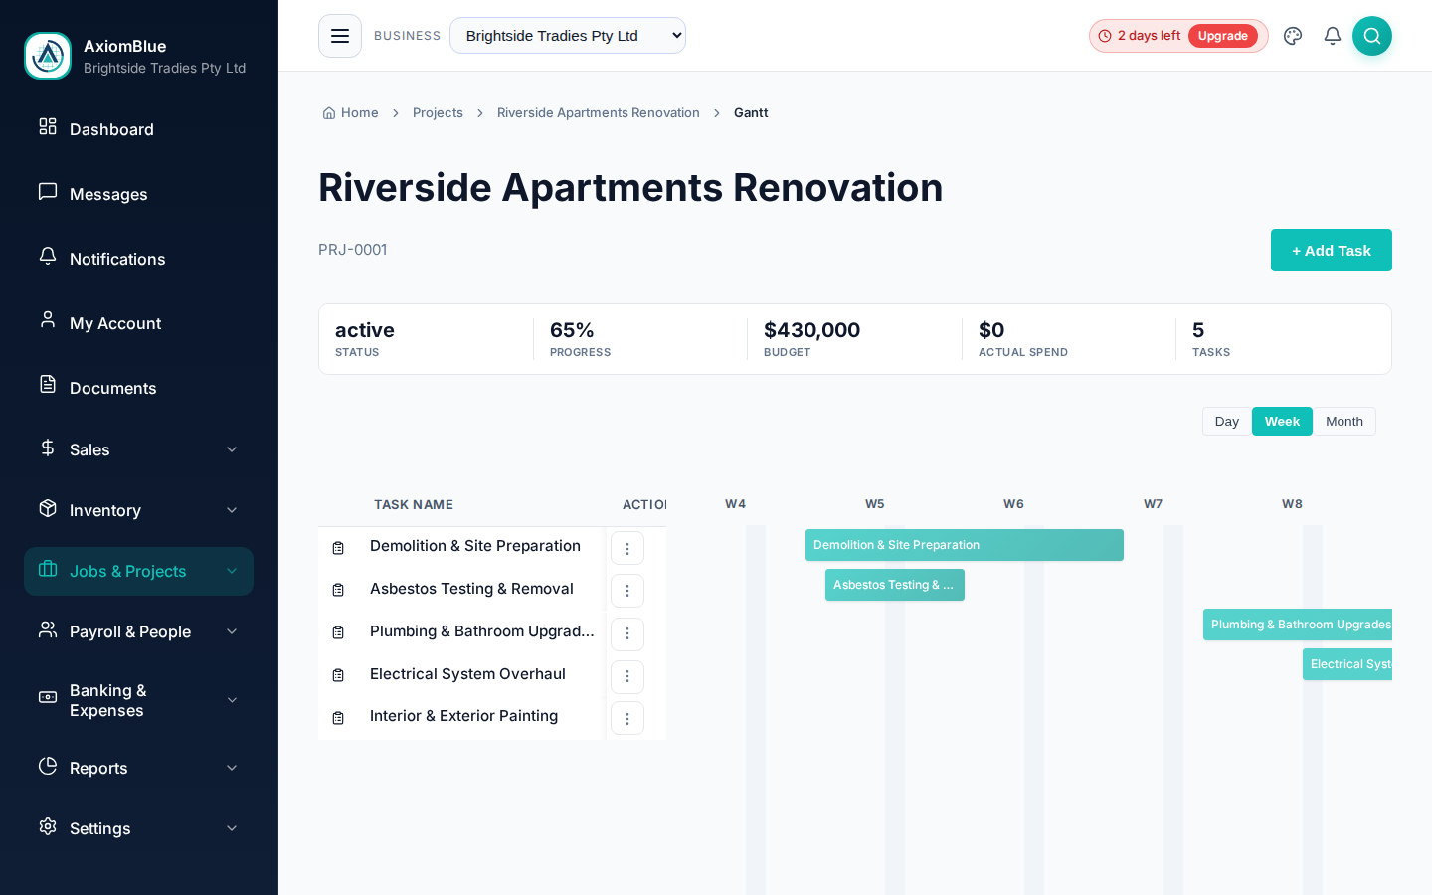1432x895 pixels.
Task: Expand the Sales sidebar section
Action: coord(138,449)
